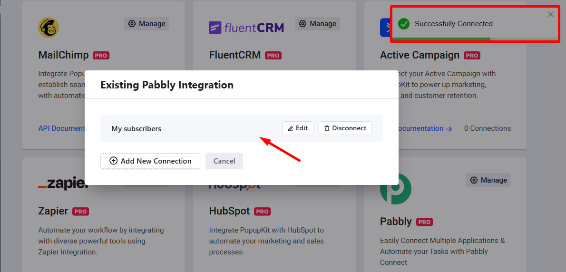
Task: Click the PRO badge beside FluentCRM
Action: (x=273, y=56)
